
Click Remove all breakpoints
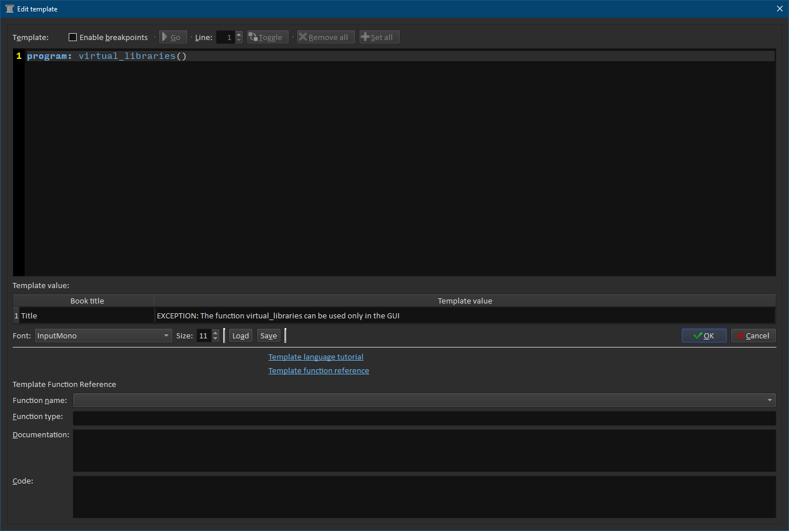(x=326, y=37)
